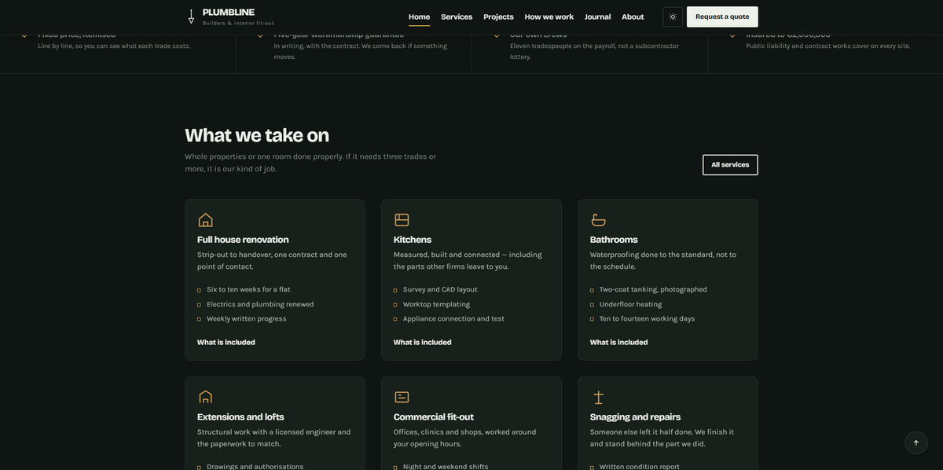
Task: Open What is included under Kitchens
Action: coord(423,342)
